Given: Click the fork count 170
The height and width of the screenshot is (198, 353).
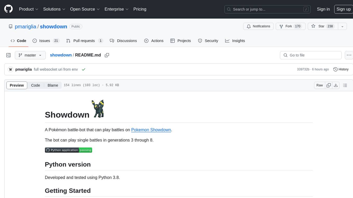Looking at the screenshot, I should click(x=298, y=26).
